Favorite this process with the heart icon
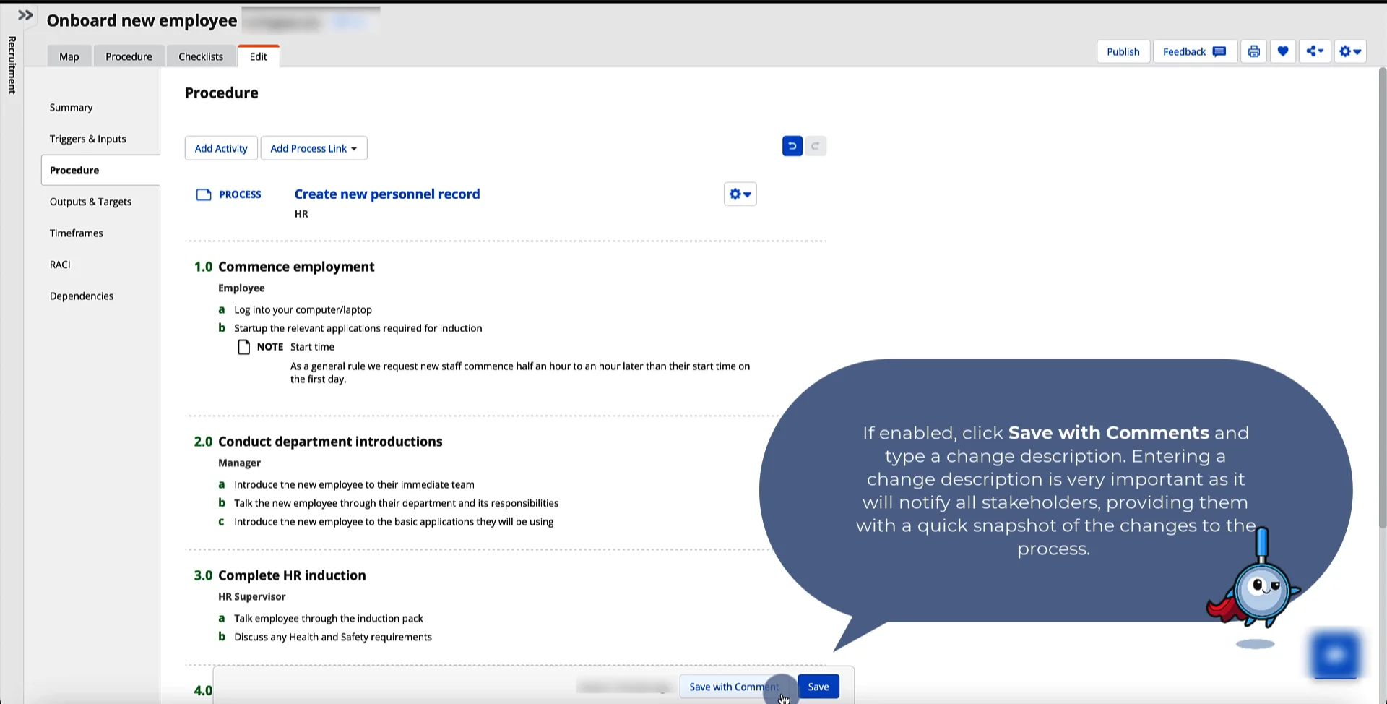Viewport: 1387px width, 704px height. click(x=1283, y=51)
